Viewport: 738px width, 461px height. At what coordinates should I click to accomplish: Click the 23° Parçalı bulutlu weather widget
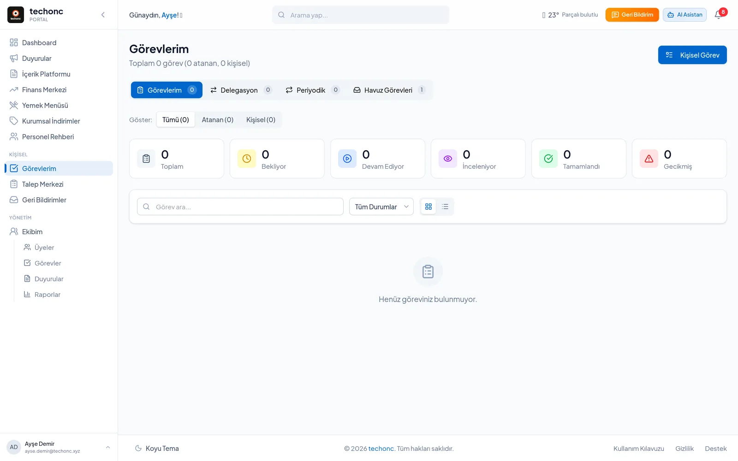[x=570, y=15]
